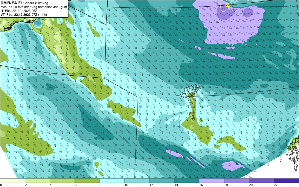This screenshot has height=187, width=299.
Task: Click the 16–18 m/s light purple swatch
Action: (212, 181)
